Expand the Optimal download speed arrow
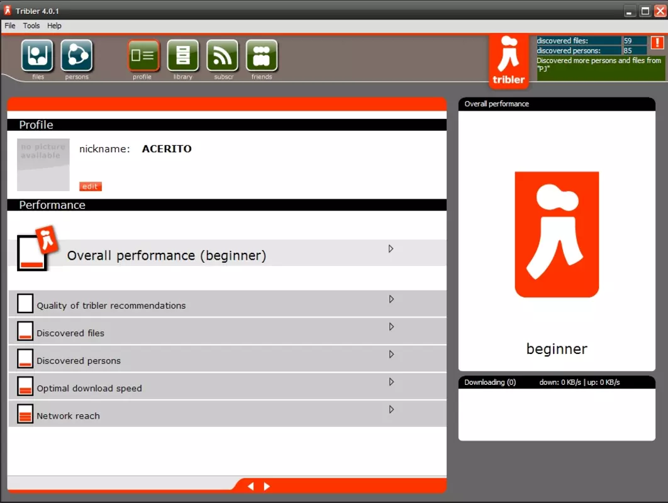668x503 pixels. click(x=391, y=382)
